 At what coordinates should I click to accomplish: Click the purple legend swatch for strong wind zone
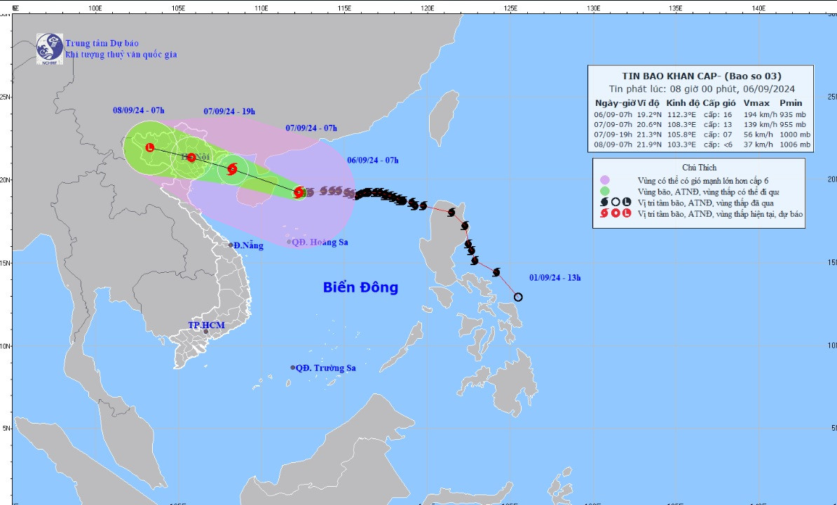pyautogui.click(x=606, y=180)
